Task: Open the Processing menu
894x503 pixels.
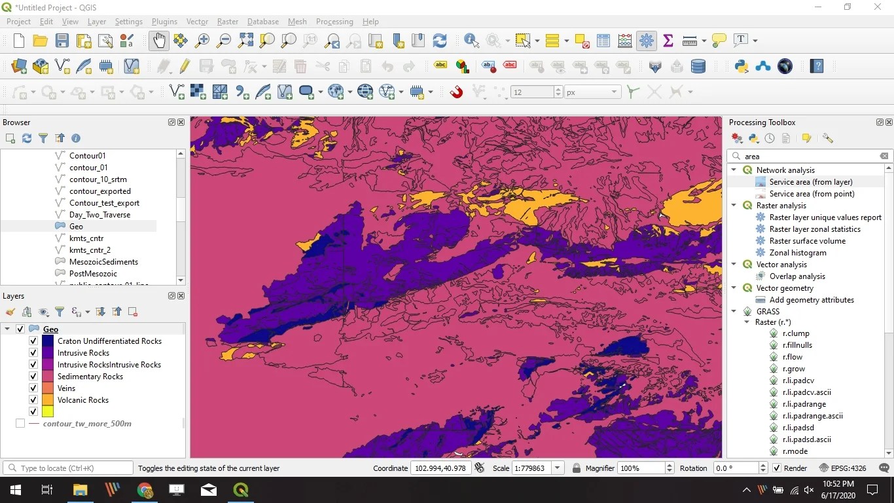Action: [334, 22]
